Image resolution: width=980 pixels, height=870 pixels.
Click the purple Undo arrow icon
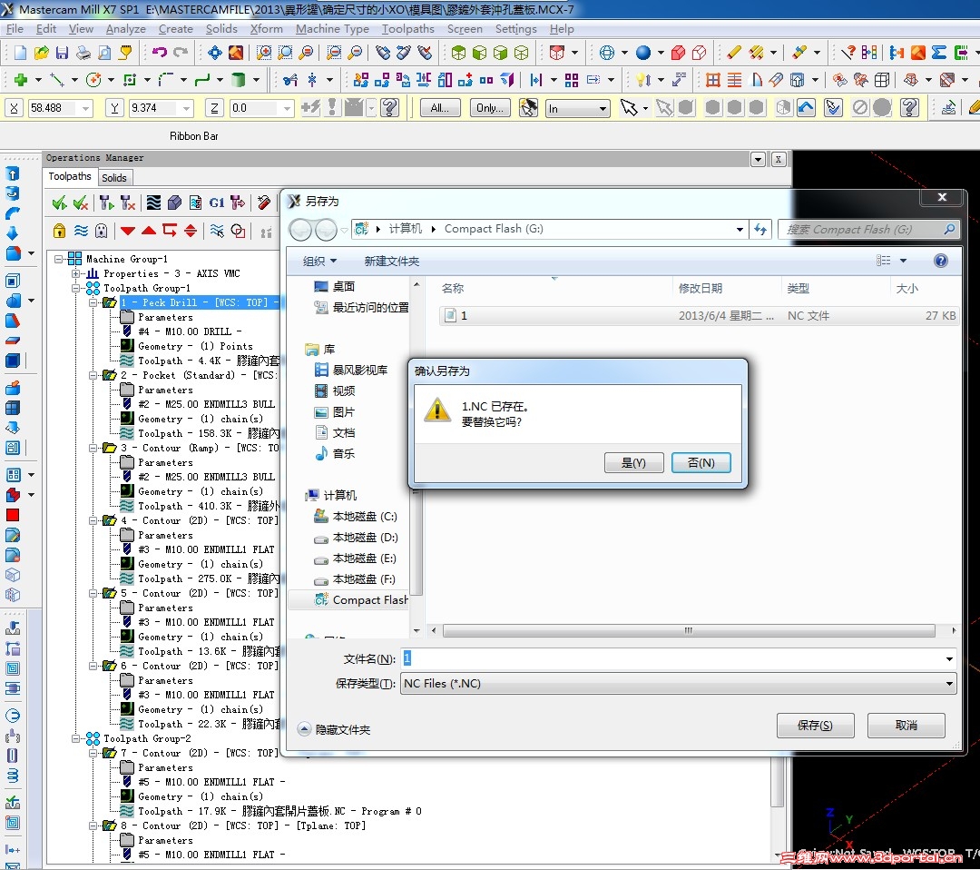(160, 53)
